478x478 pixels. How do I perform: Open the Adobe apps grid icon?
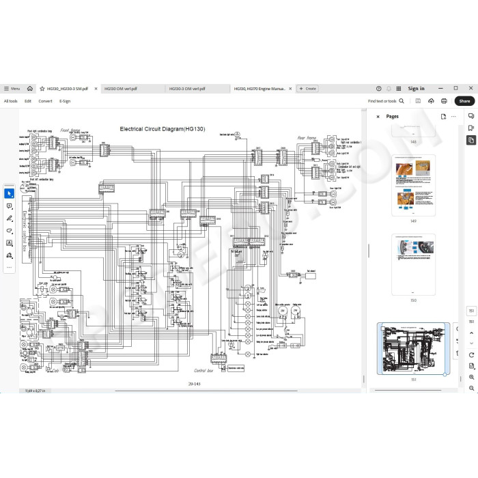pyautogui.click(x=398, y=89)
